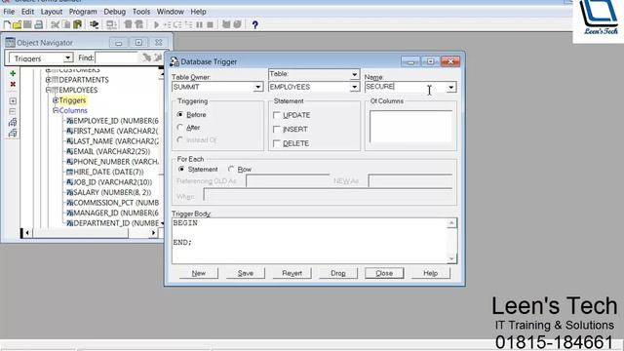Collapse the Columns node under EMPLOYEES
Screen dimensions: 624x351
coord(56,110)
